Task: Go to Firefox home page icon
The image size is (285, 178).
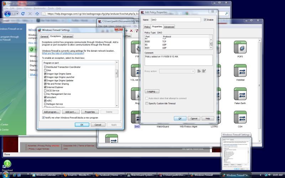Action: [x=37, y=14]
